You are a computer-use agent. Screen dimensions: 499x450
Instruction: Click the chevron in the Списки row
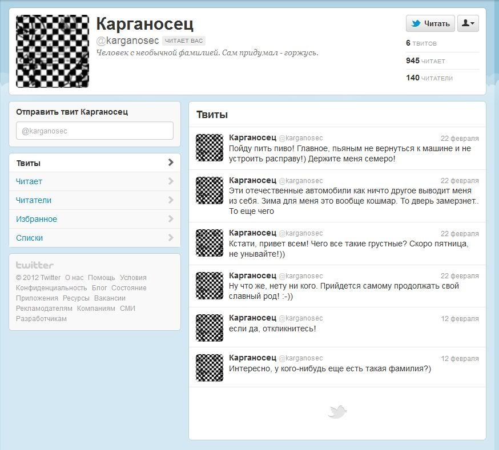click(x=171, y=237)
